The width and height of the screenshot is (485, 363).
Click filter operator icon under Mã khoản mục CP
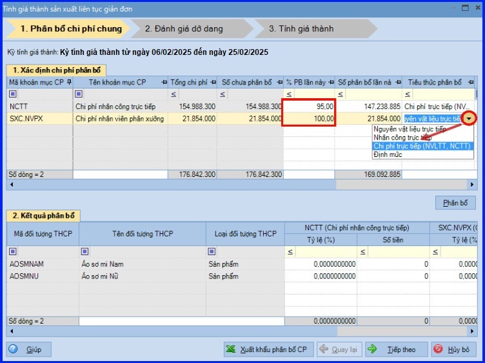13,94
